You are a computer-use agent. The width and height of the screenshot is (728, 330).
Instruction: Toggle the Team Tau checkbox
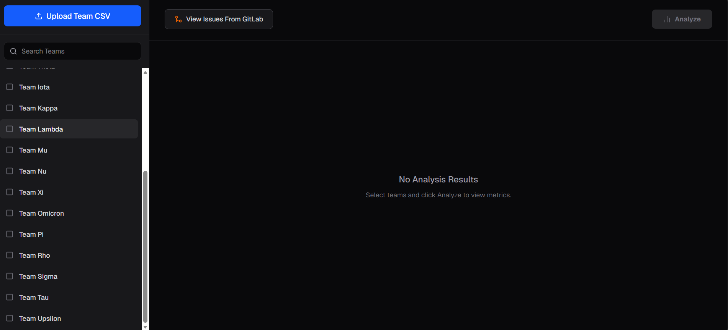pos(10,297)
